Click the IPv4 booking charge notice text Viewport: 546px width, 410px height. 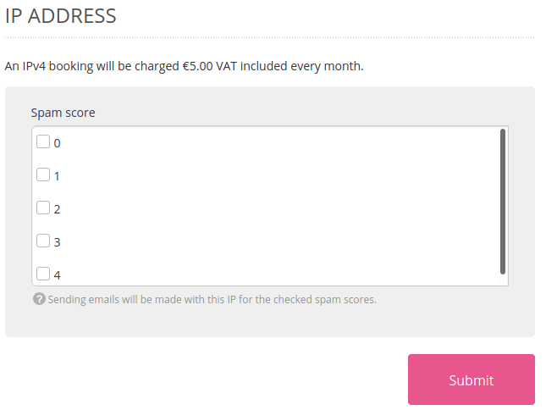(x=184, y=66)
